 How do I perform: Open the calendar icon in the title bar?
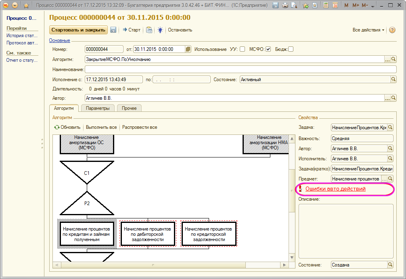click(x=335, y=5)
